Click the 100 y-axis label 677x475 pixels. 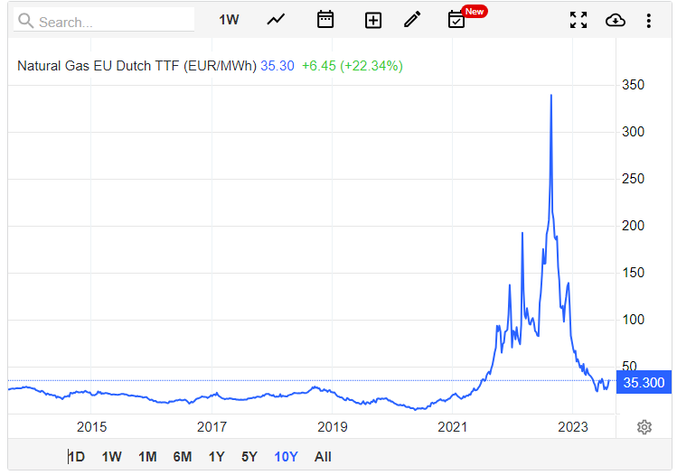633,320
